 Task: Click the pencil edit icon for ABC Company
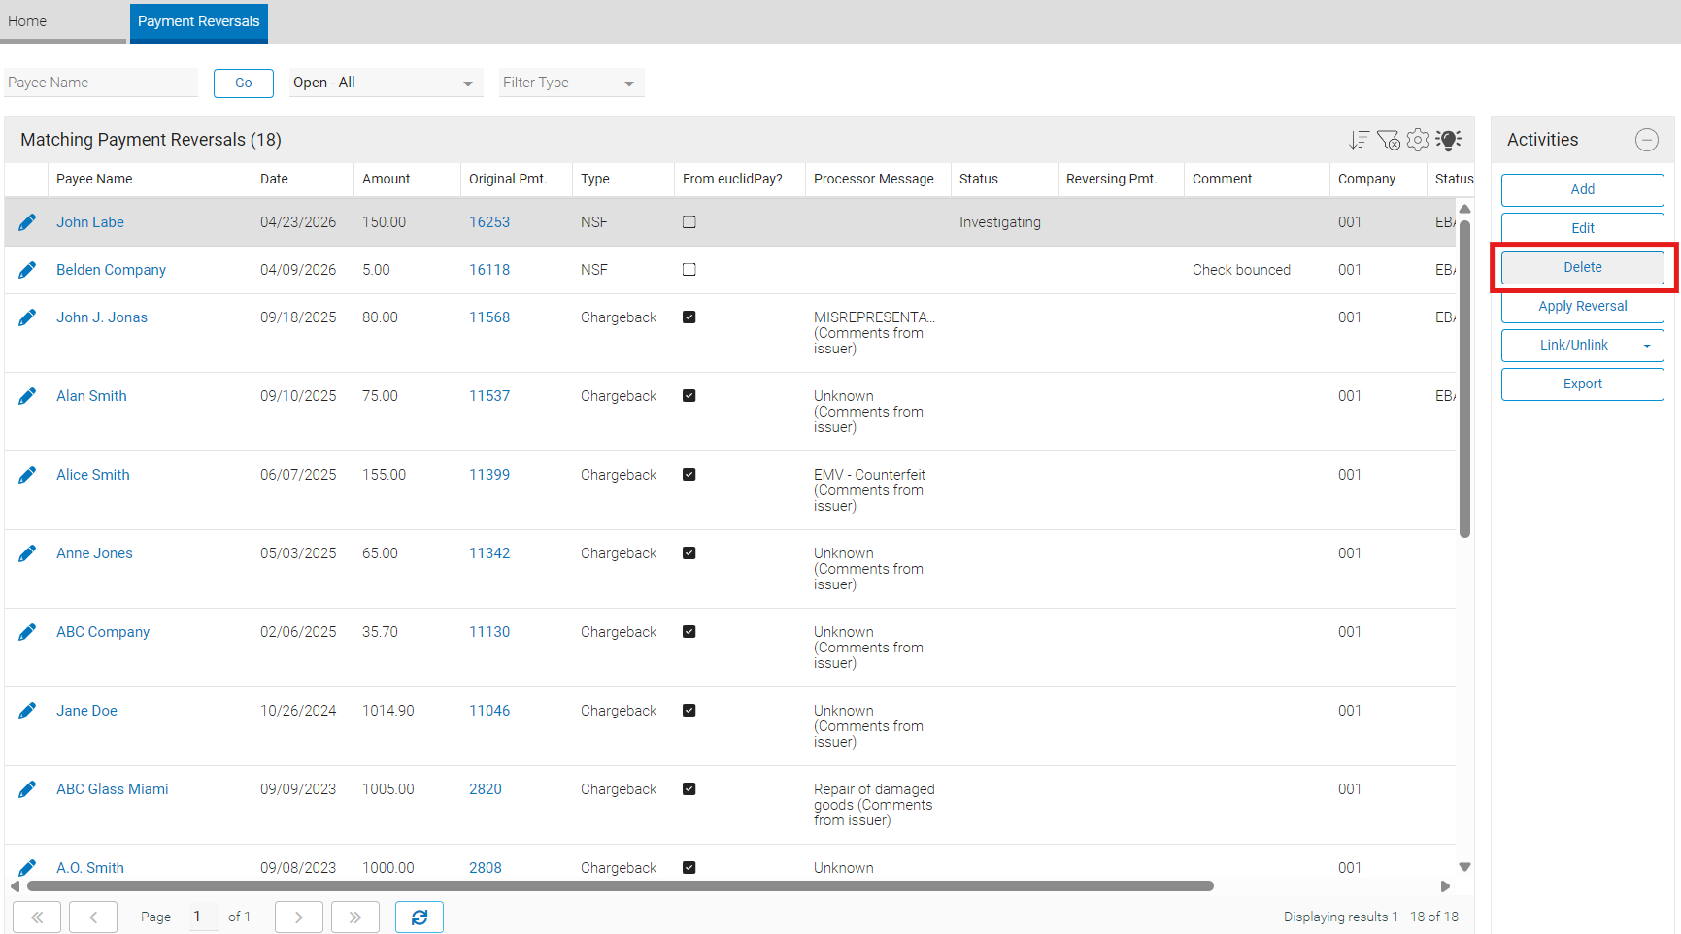(x=27, y=632)
